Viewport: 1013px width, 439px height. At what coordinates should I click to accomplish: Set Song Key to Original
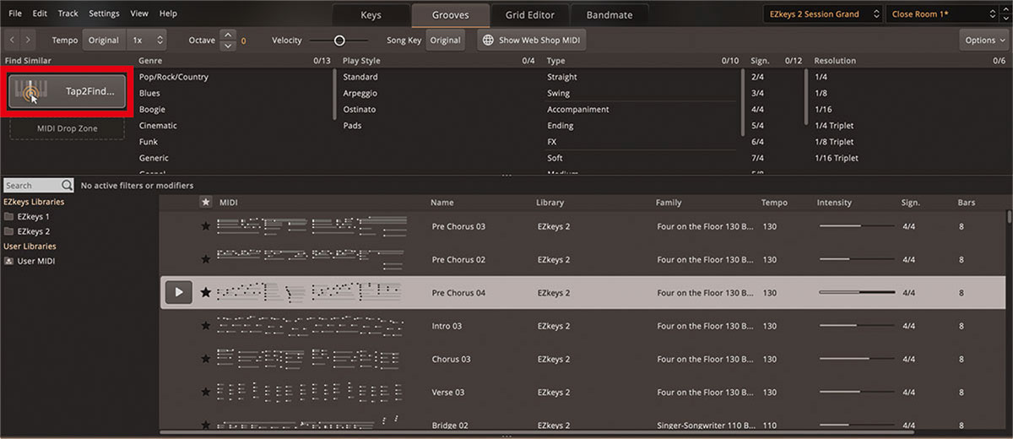(x=445, y=40)
